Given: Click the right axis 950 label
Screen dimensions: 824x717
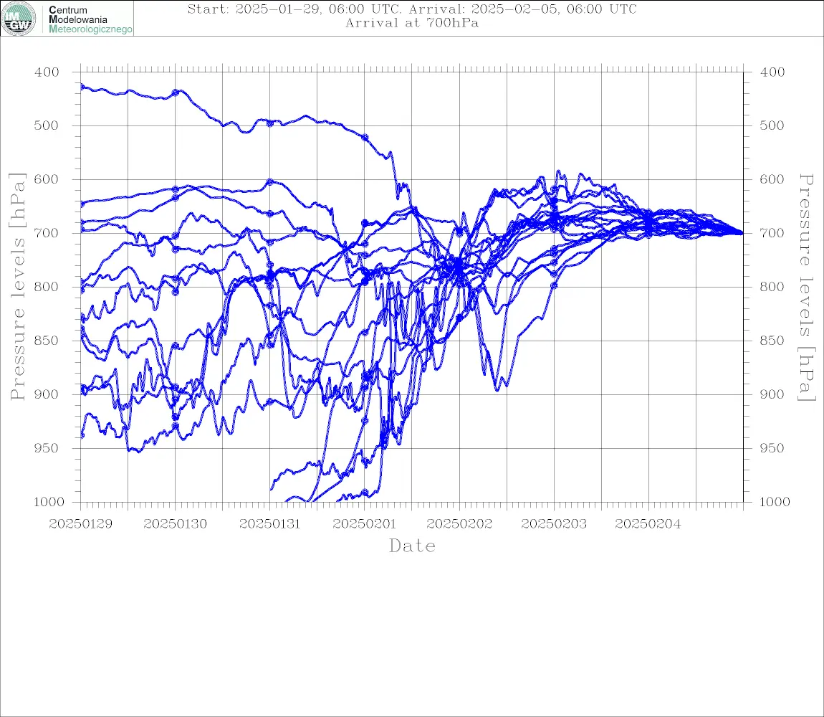Looking at the screenshot, I should 772,448.
